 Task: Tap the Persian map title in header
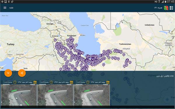11,8
